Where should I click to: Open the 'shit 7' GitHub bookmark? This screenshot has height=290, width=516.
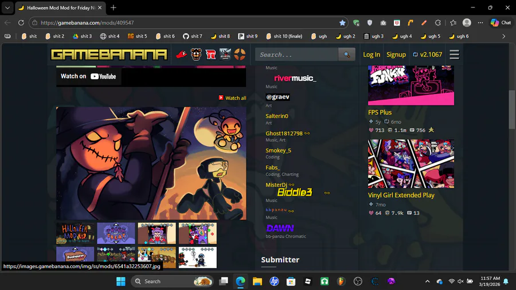193,36
